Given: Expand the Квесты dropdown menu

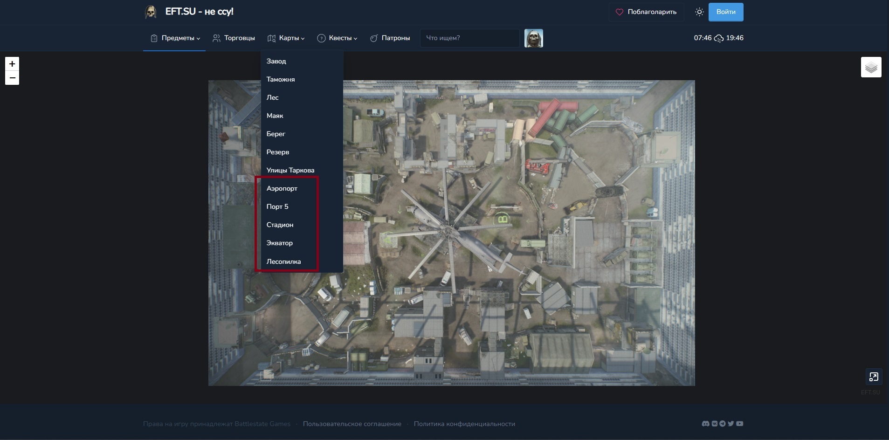Looking at the screenshot, I should point(337,38).
